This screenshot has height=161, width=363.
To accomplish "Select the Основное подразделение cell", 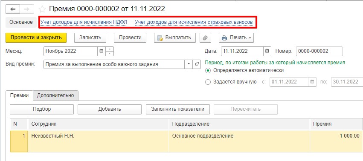I will (239, 141).
